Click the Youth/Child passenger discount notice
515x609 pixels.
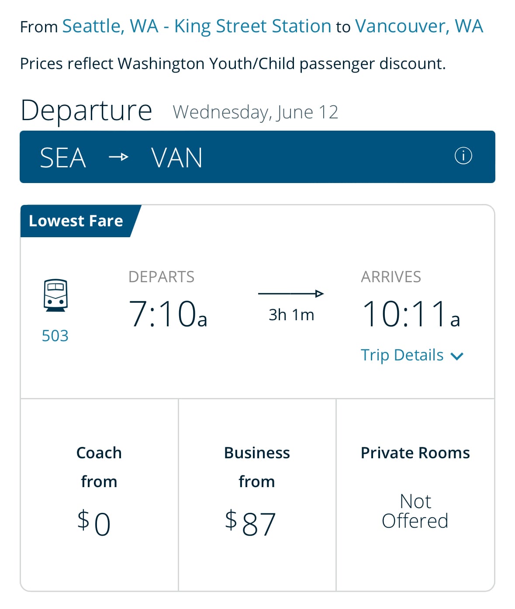tap(233, 64)
